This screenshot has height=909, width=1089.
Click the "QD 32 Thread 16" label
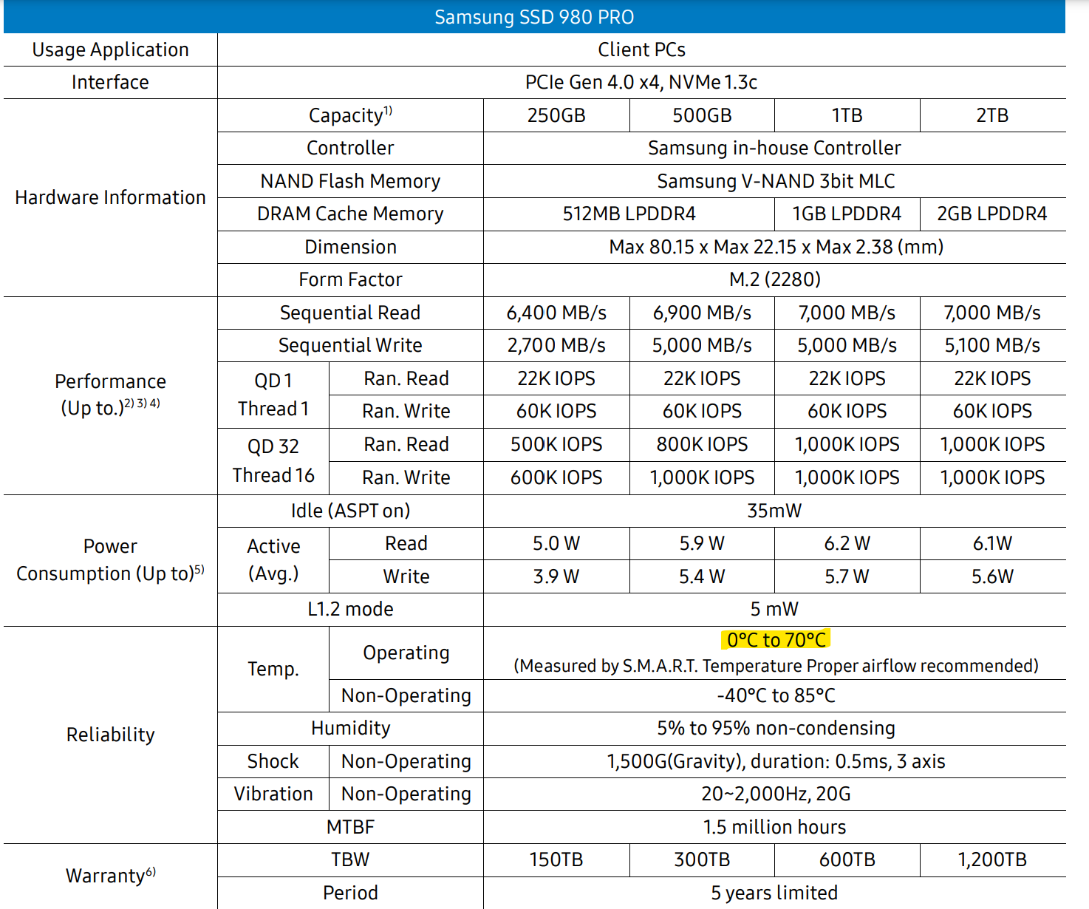click(273, 460)
